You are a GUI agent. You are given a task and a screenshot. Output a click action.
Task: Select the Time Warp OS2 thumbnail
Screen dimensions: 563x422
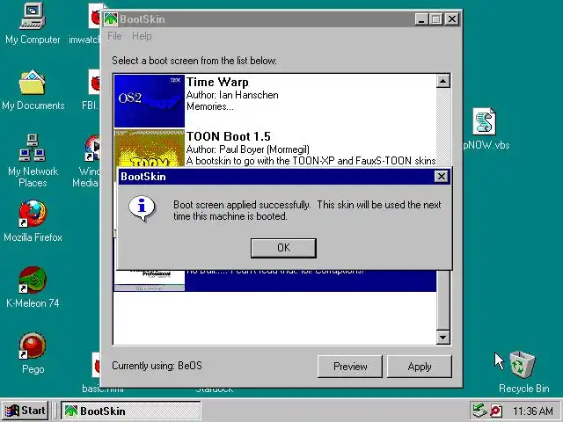click(x=150, y=101)
